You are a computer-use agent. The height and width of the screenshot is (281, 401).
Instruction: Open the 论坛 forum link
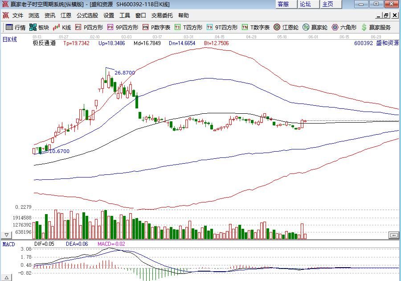[x=308, y=4]
